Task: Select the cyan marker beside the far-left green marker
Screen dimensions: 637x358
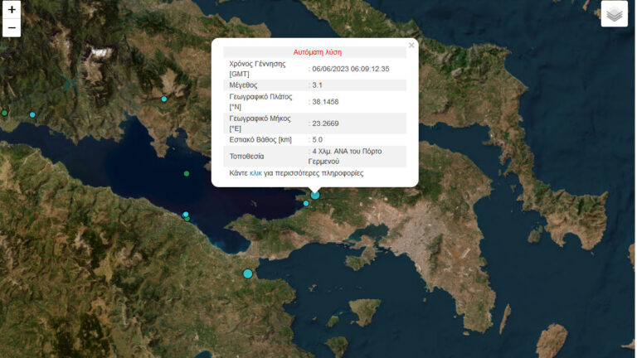Action: [x=32, y=114]
